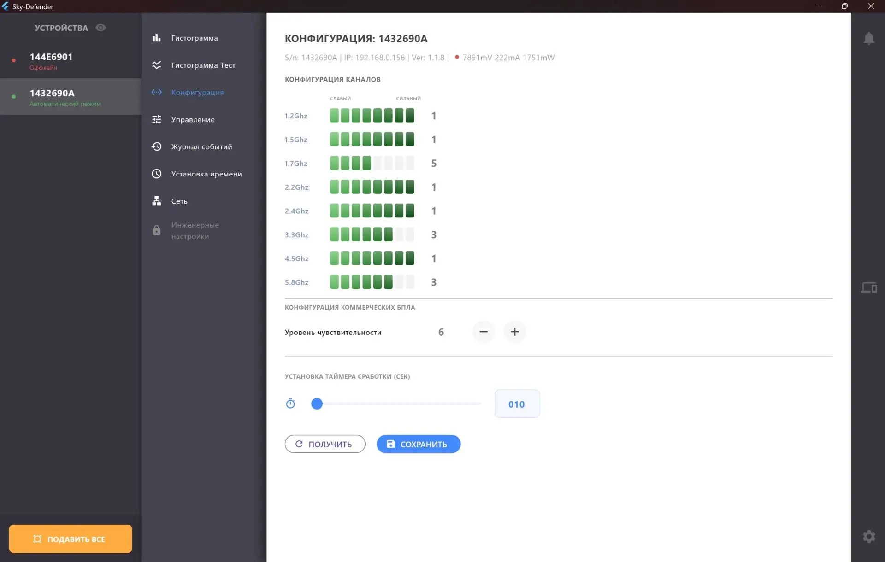The image size is (885, 562).
Task: Click fifth bar on 1.7Ghz channel
Action: coord(378,163)
